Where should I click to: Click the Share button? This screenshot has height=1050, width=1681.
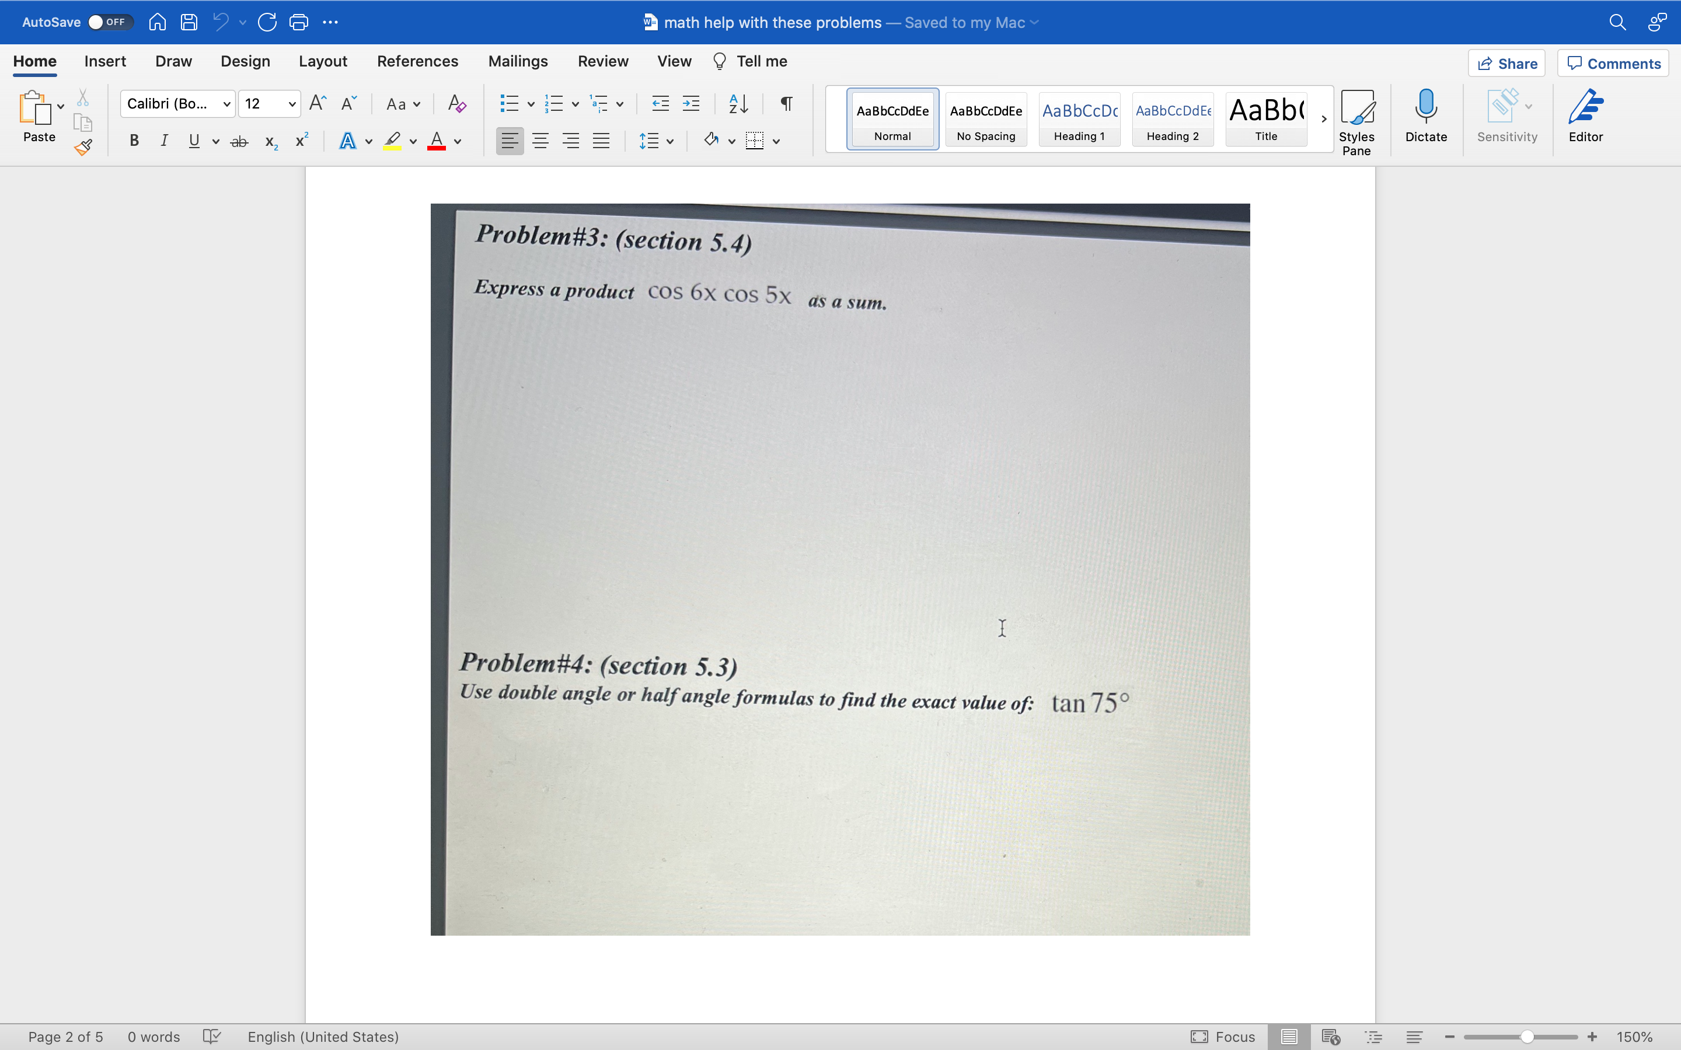point(1506,63)
